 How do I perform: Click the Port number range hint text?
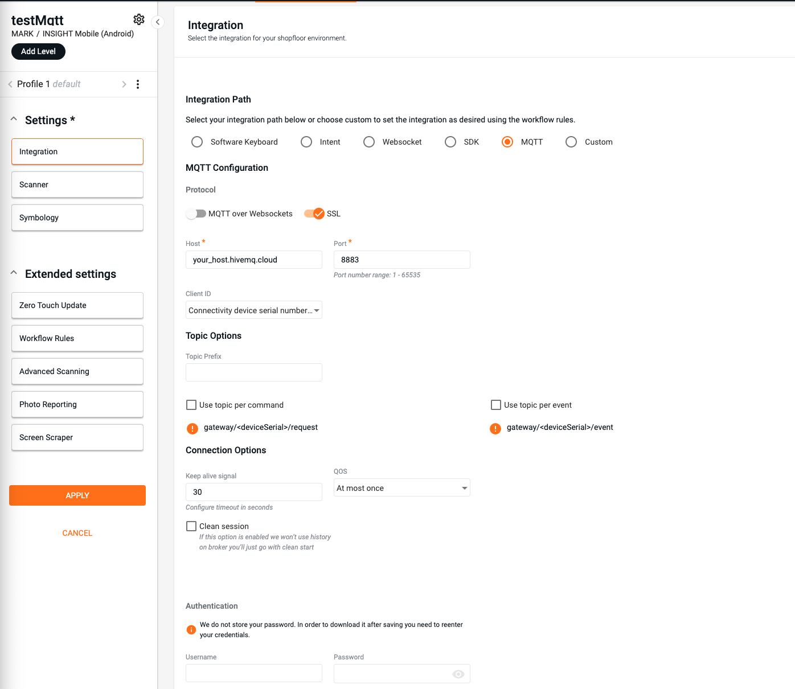point(377,275)
